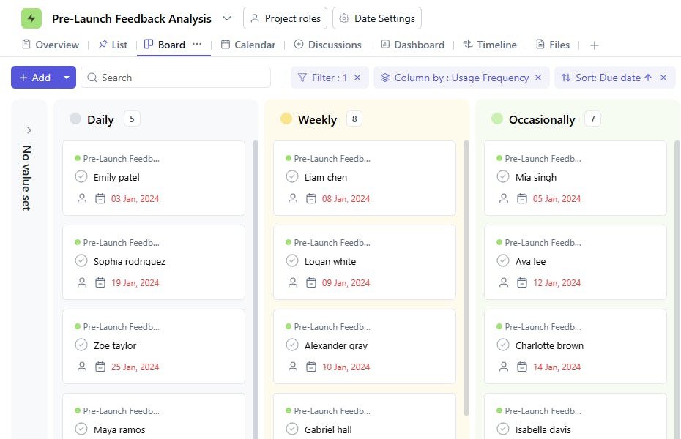The height and width of the screenshot is (439, 681).
Task: Toggle completion for Charlotte brown task
Action: click(x=503, y=345)
